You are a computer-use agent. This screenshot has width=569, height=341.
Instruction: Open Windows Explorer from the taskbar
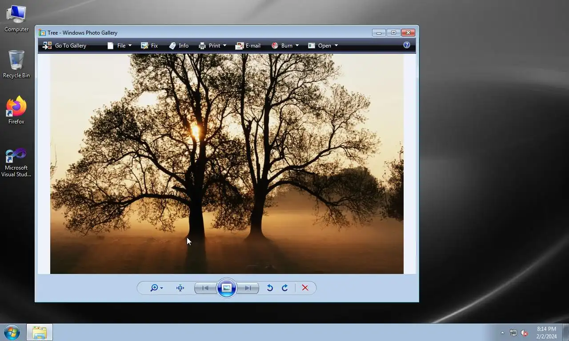(40, 332)
